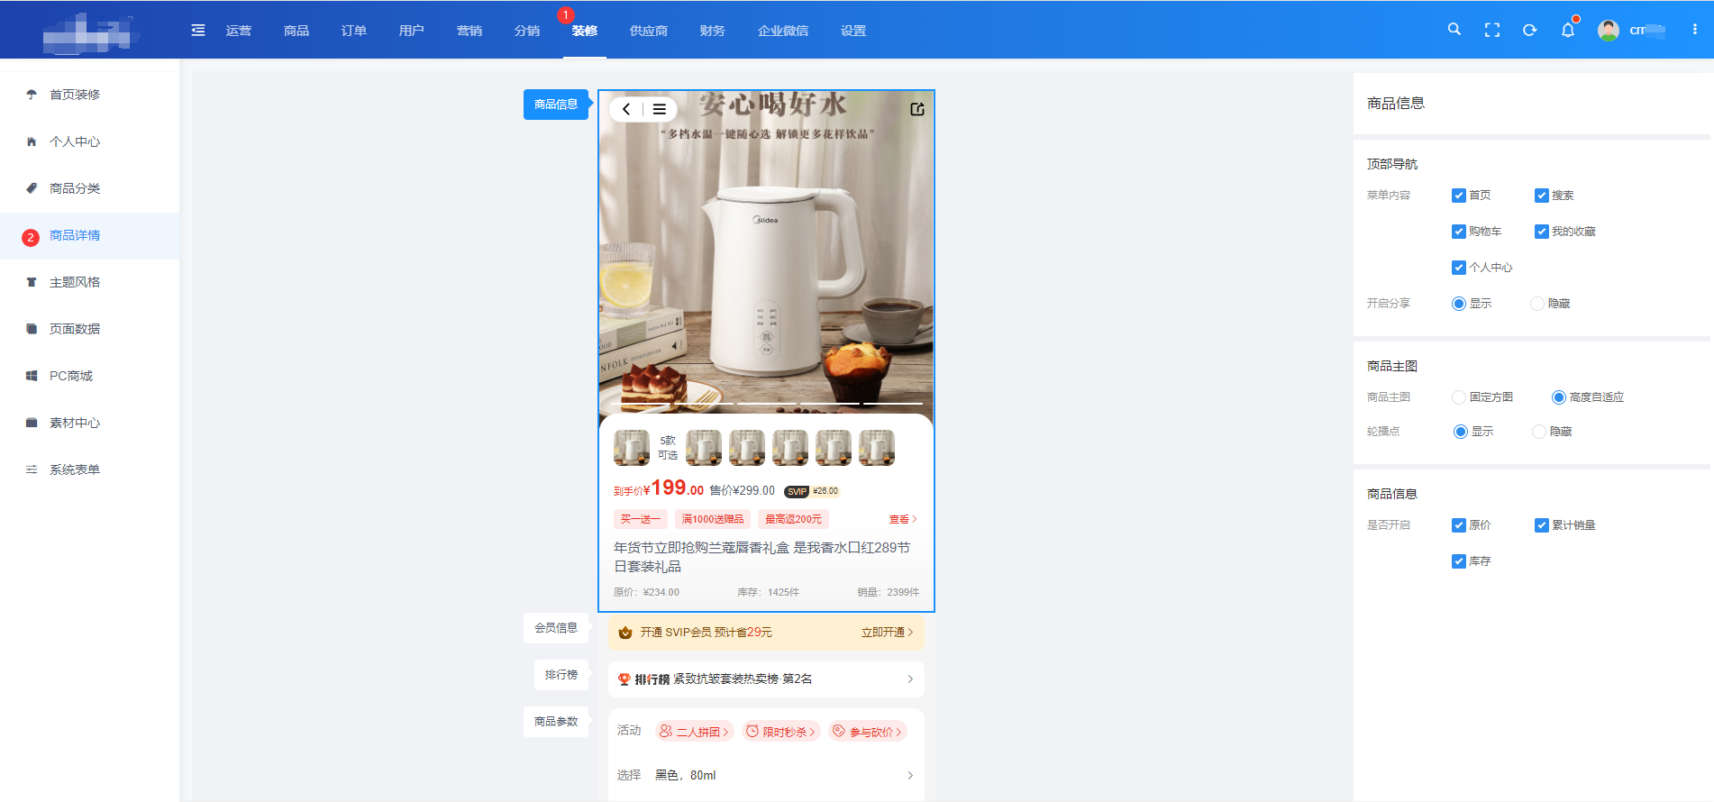Open the 营销 top menu
The height and width of the screenshot is (802, 1714).
[469, 31]
